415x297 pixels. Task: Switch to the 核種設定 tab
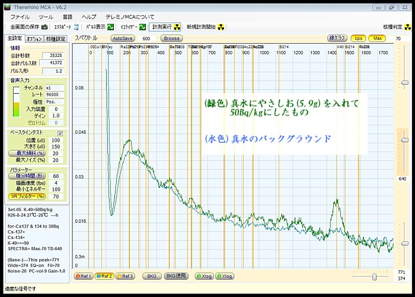56,39
